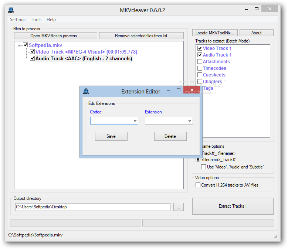Browse for output directory with ellipsis button
Screen dimensions: 288x249
click(x=178, y=207)
